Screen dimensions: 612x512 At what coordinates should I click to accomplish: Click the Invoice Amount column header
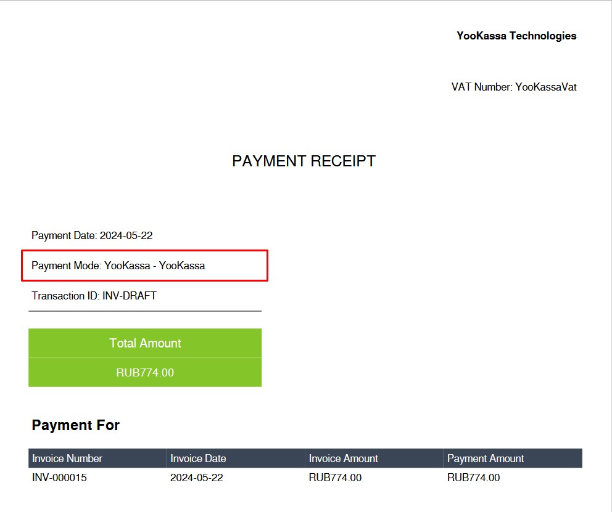(x=343, y=458)
